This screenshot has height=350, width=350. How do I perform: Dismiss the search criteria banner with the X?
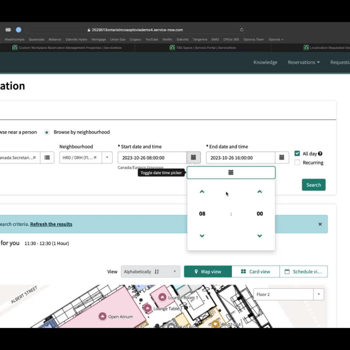click(320, 224)
